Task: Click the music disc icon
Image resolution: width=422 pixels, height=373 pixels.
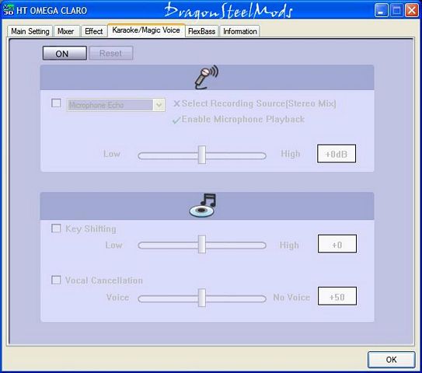Action: [x=203, y=205]
